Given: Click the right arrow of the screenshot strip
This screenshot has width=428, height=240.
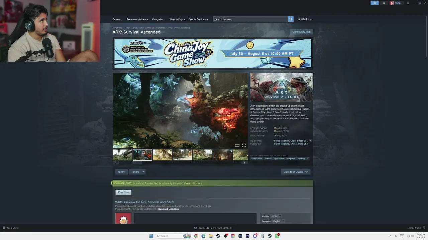Looking at the screenshot, I should 244,163.
